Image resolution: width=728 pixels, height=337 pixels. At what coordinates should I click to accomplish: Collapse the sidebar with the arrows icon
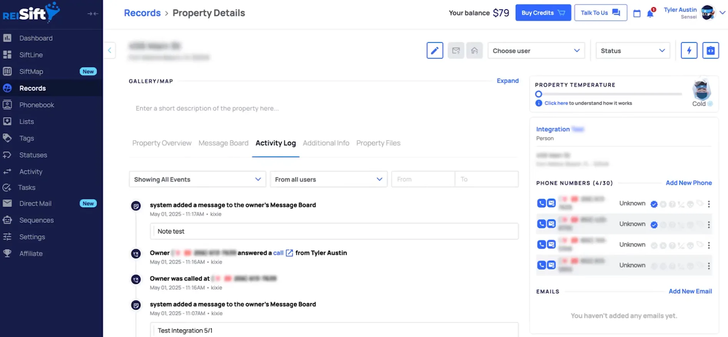(93, 14)
